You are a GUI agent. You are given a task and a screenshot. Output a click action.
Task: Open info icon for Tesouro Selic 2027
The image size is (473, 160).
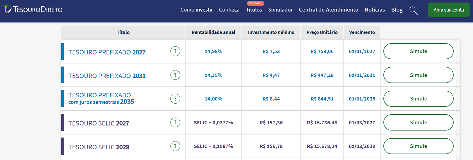175,122
